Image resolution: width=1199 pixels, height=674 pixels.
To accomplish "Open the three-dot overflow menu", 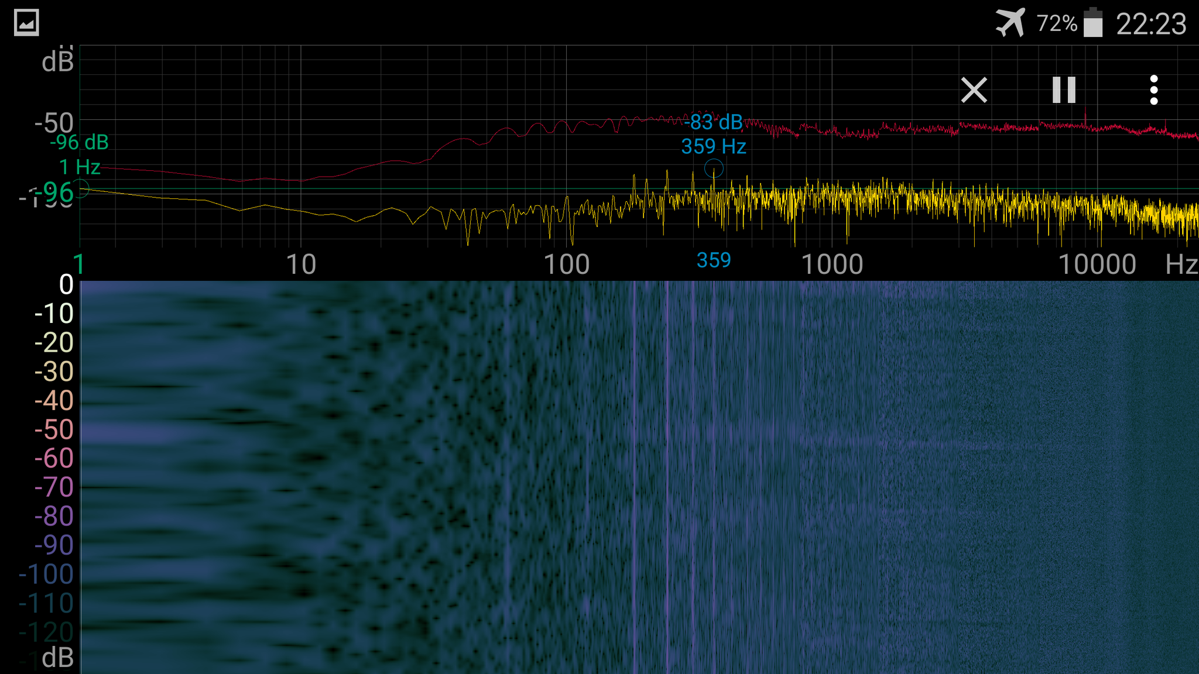I will click(1154, 90).
